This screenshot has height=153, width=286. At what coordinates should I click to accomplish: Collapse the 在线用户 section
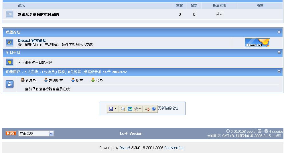point(279,71)
